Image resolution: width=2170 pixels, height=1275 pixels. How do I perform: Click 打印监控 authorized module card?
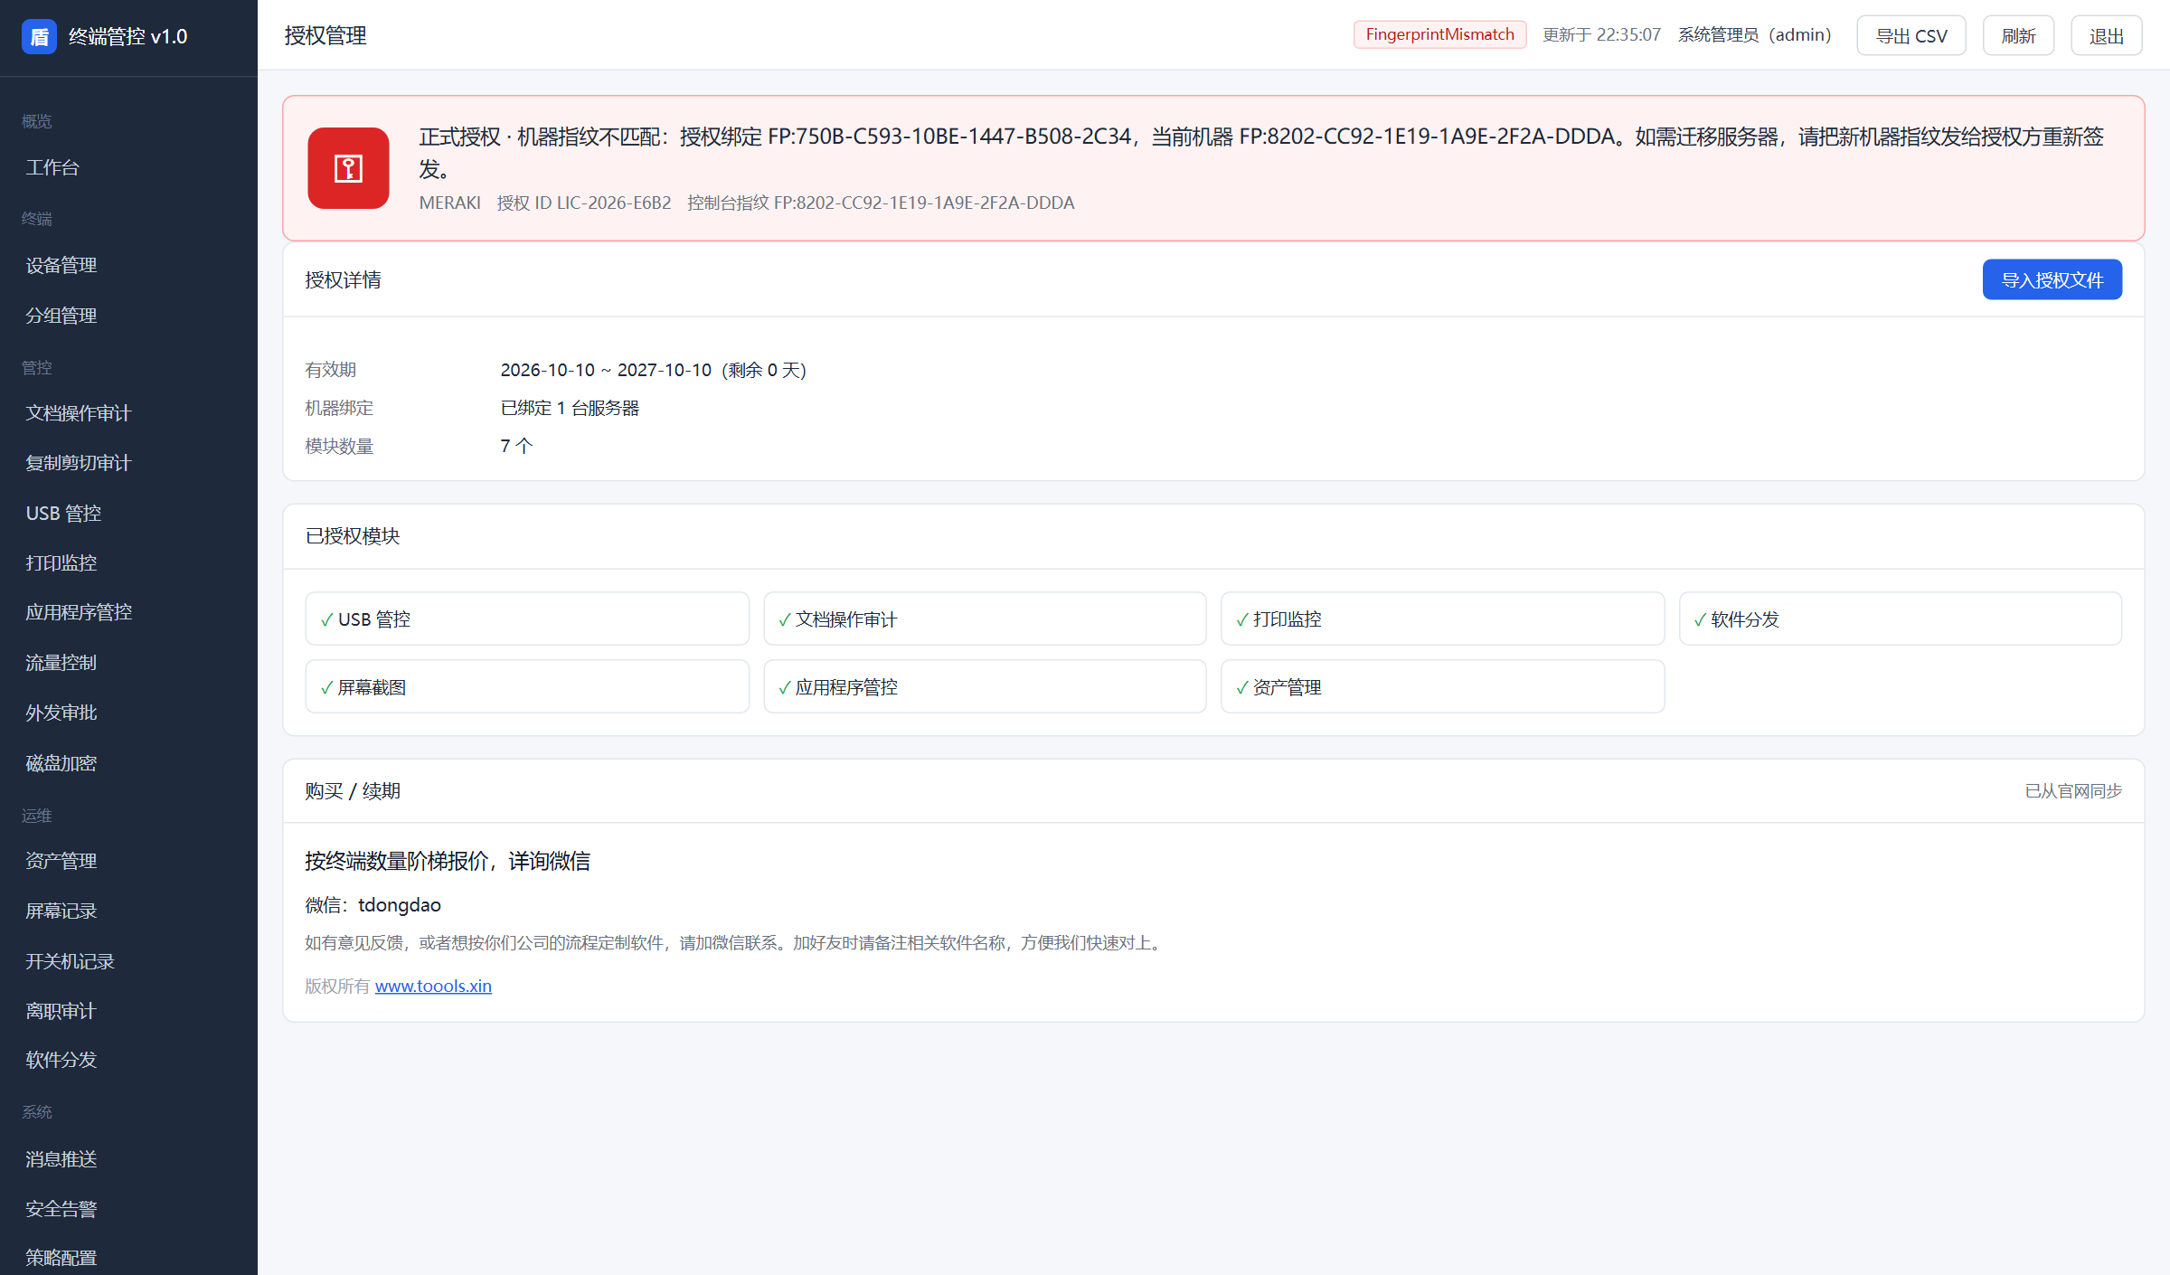1442,619
